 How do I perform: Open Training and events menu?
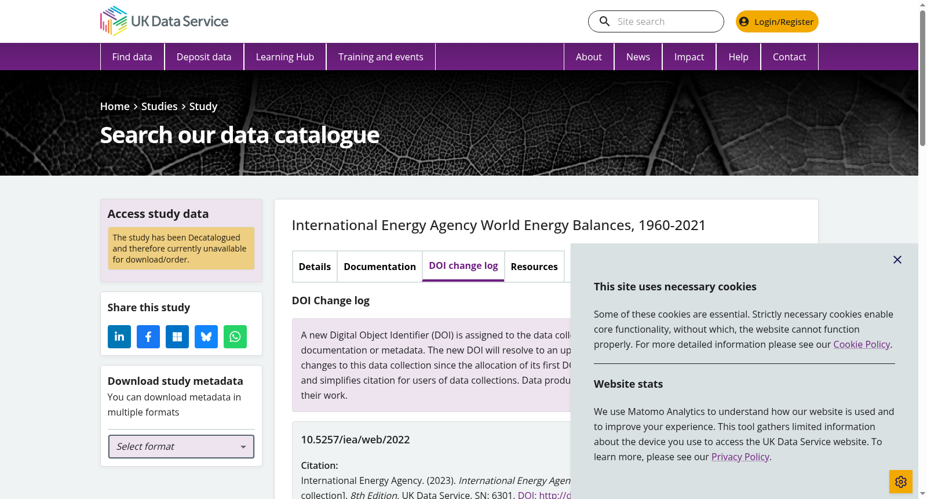point(381,57)
